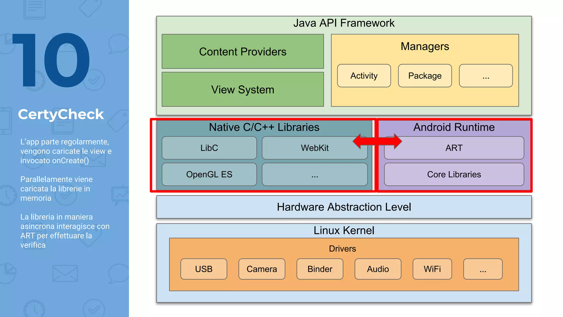Click the red double-headed arrow
Screen dimensions: 563x317
point(377,141)
